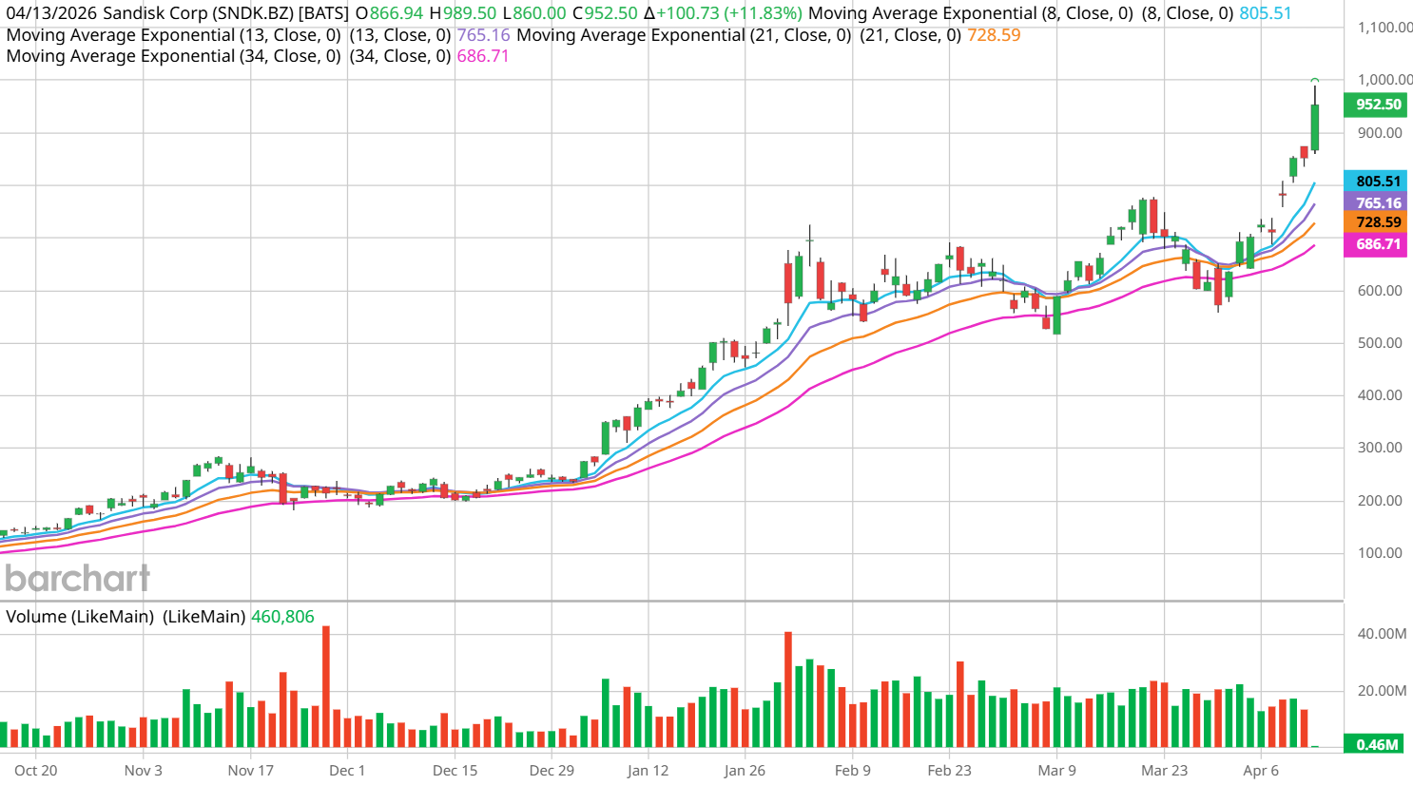Click the magenta 686.71 EMA price tag
This screenshot has width=1413, height=785.
coord(1377,244)
